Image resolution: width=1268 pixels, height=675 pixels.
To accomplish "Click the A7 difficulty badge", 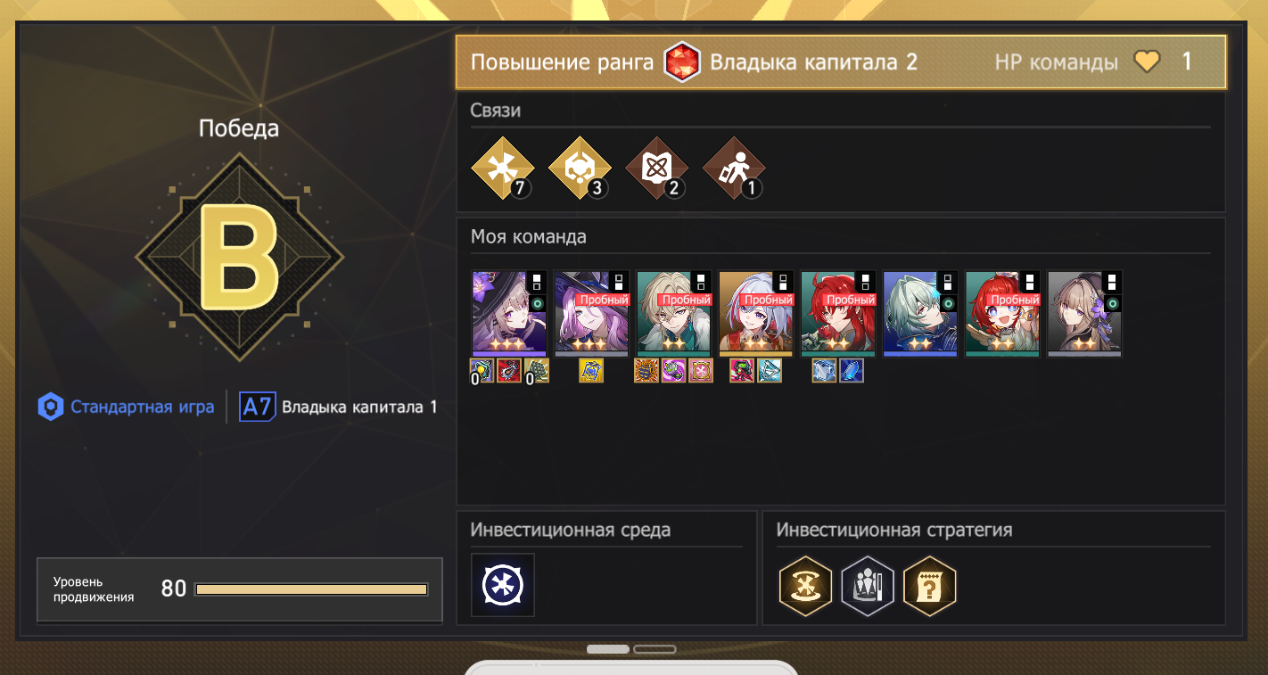I will point(257,407).
